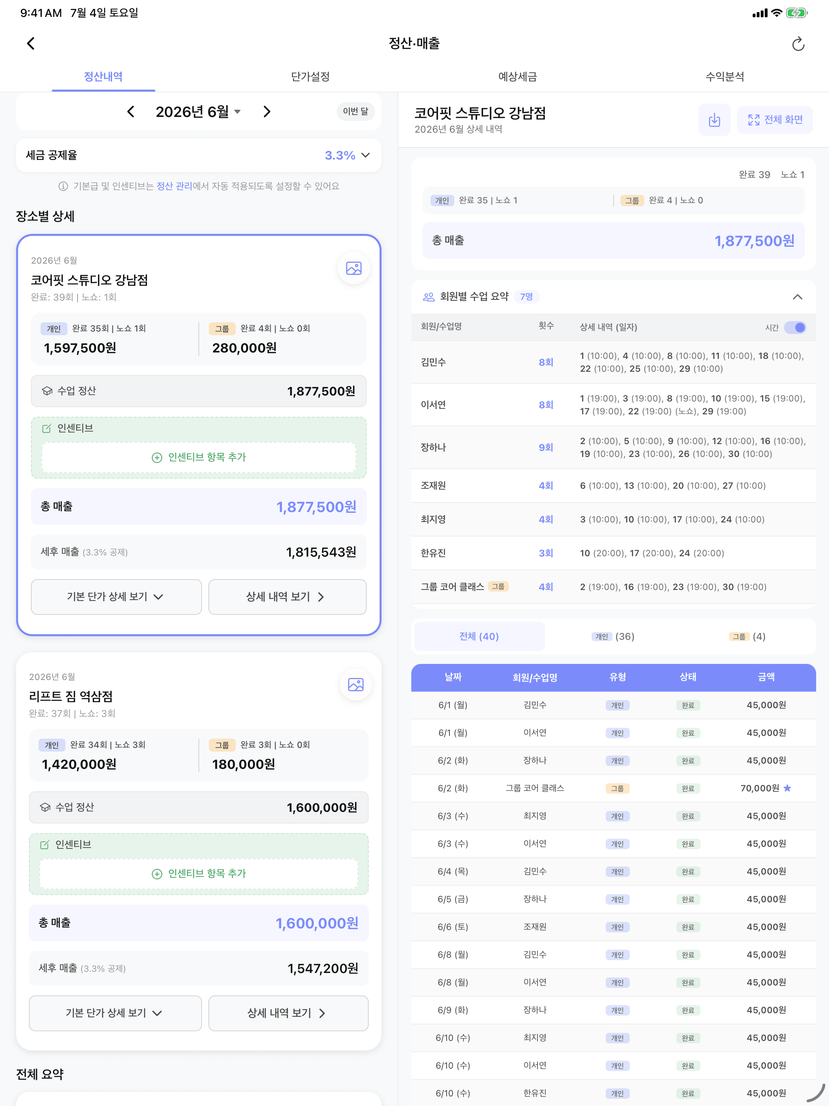Add incentive item for 강남점
Viewport: 829px width, 1106px height.
pyautogui.click(x=198, y=457)
